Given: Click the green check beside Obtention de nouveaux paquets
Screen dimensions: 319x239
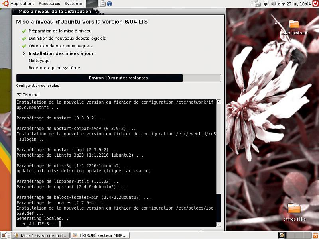Looking at the screenshot, I should pos(24,46).
